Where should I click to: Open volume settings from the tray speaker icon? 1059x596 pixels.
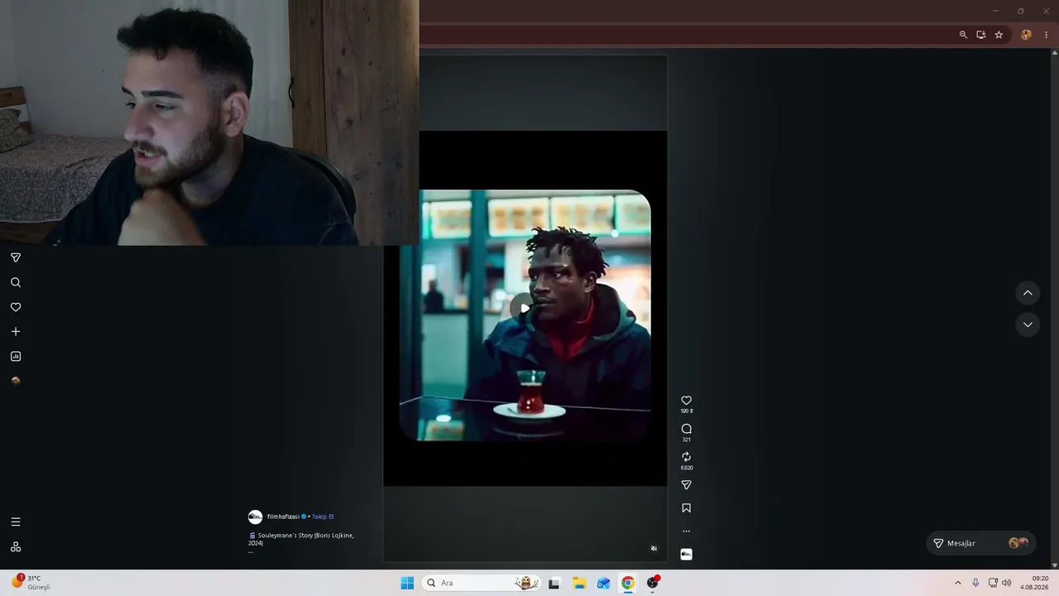(x=1006, y=583)
